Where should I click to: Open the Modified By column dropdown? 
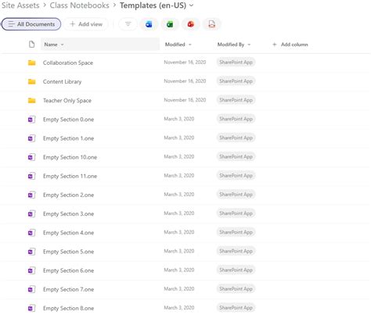(x=249, y=45)
